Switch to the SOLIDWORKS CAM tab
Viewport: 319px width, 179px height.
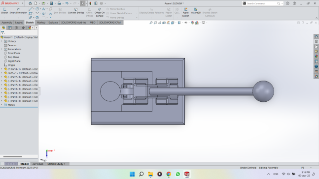pos(110,23)
